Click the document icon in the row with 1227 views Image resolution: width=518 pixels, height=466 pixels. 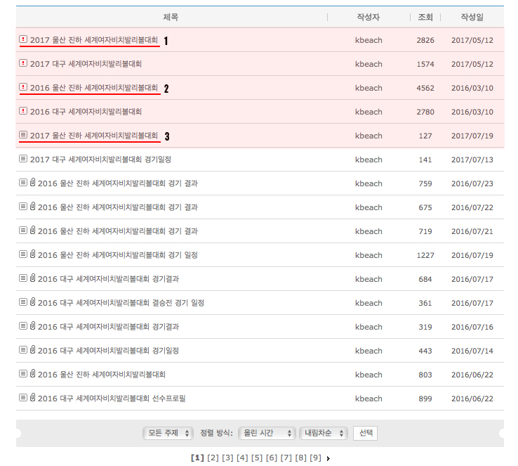click(22, 254)
